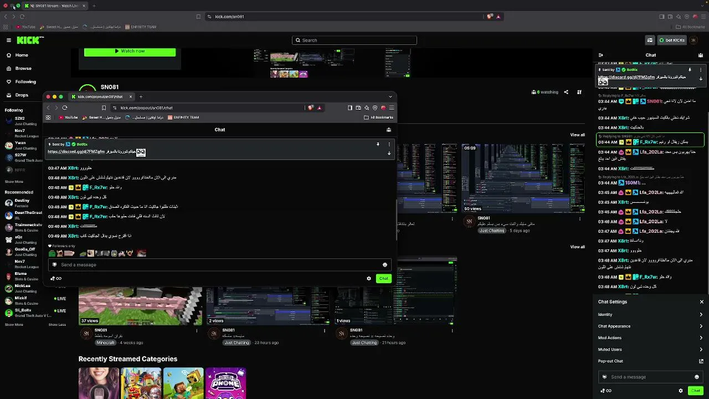Open All Bookmarks folder in main window
Screen dimensions: 709x399
coord(690,27)
